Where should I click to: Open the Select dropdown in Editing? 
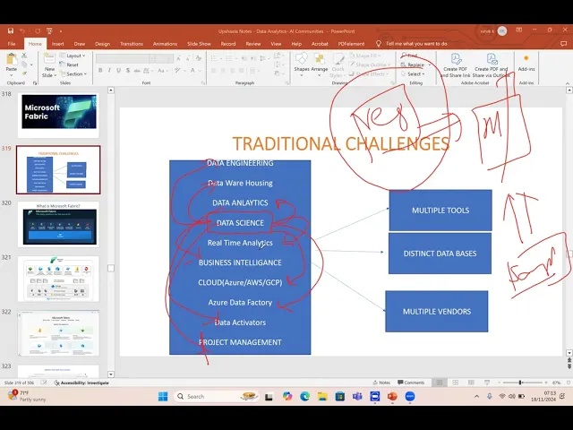413,73
